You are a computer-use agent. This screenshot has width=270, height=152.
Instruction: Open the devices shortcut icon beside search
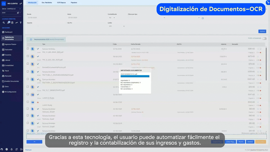[8, 22]
